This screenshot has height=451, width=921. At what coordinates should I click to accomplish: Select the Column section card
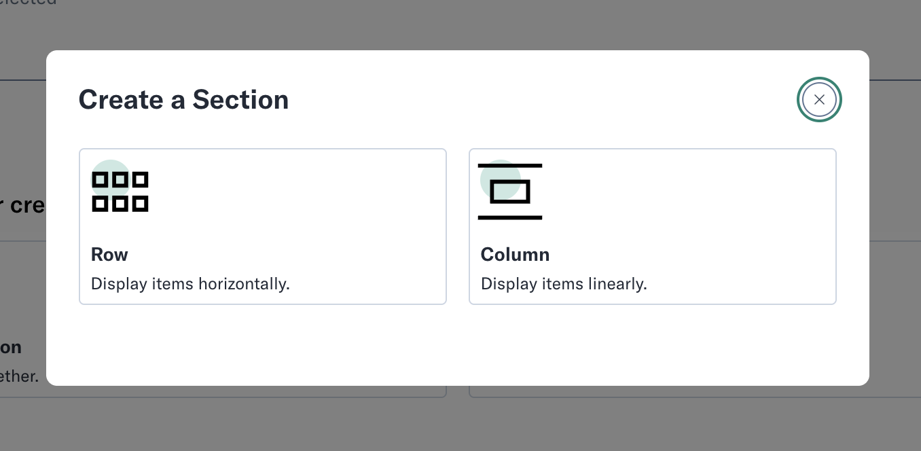[652, 226]
